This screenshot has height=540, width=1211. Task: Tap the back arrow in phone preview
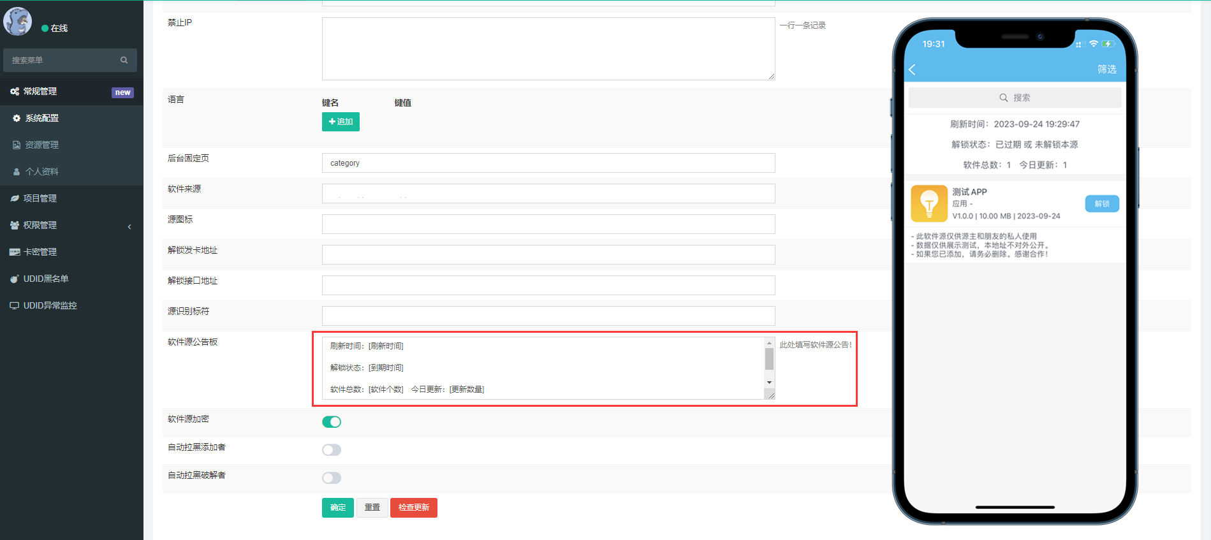913,69
